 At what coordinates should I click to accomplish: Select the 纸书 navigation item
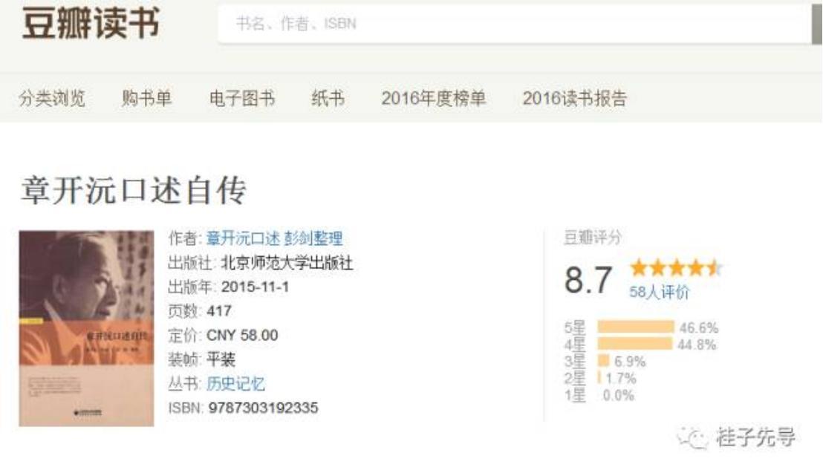[328, 98]
